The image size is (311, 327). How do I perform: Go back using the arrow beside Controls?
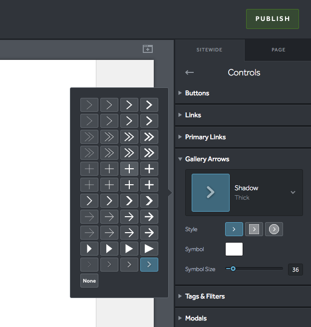[189, 72]
